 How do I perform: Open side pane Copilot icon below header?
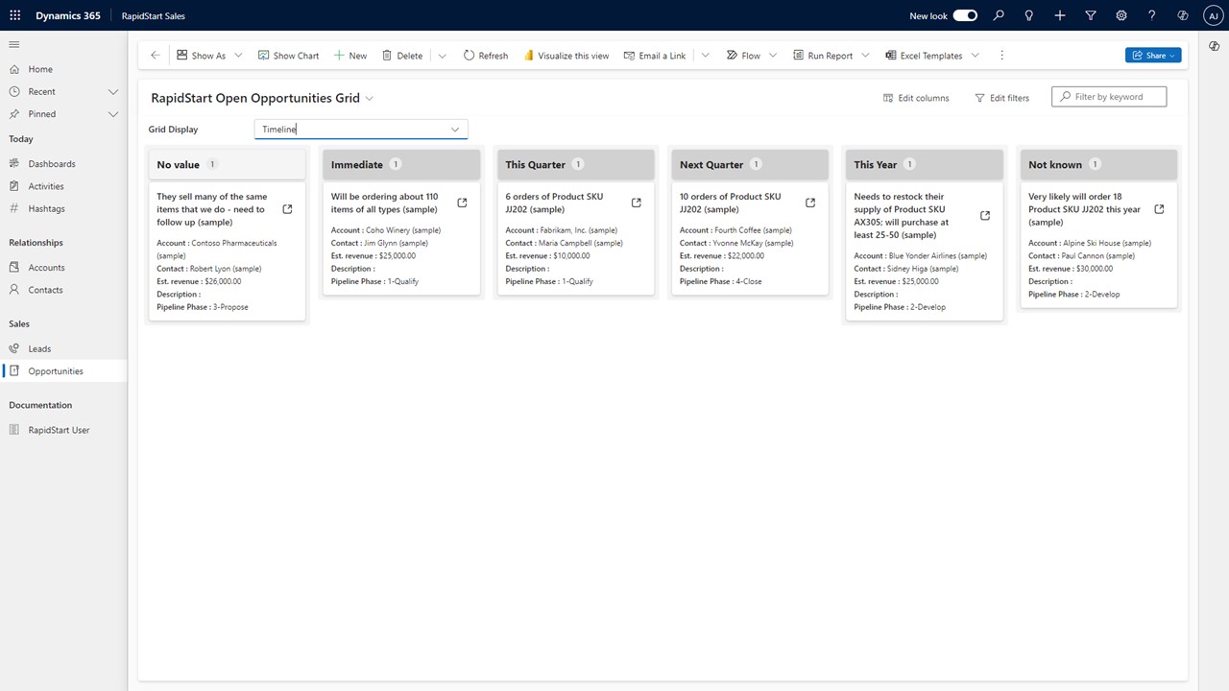coord(1214,46)
